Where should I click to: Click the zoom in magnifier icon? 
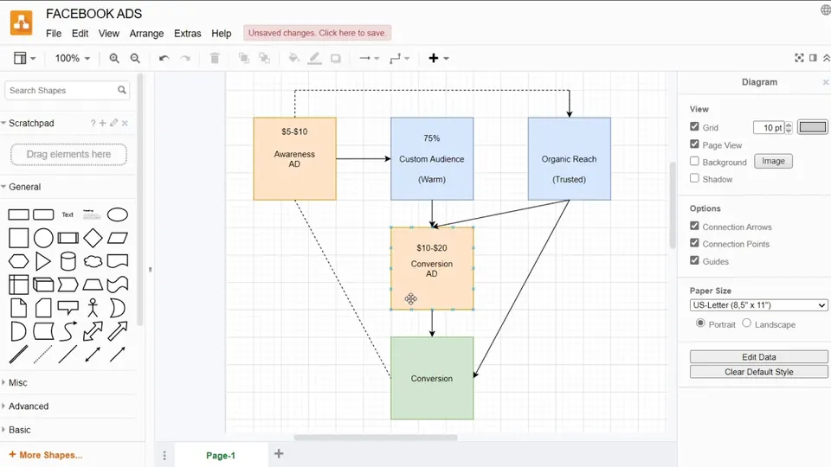(x=114, y=58)
